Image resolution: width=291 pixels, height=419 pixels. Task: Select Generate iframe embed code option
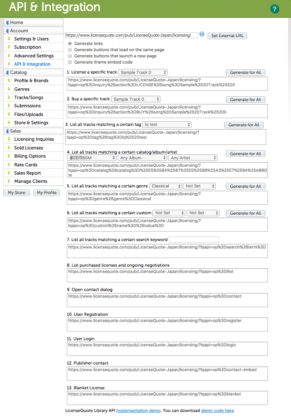tap(70, 62)
